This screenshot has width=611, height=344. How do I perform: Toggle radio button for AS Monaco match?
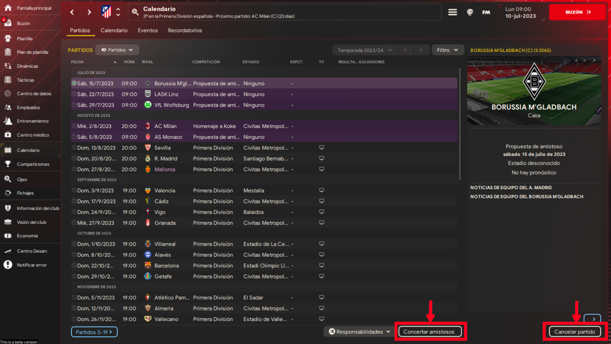(x=74, y=137)
